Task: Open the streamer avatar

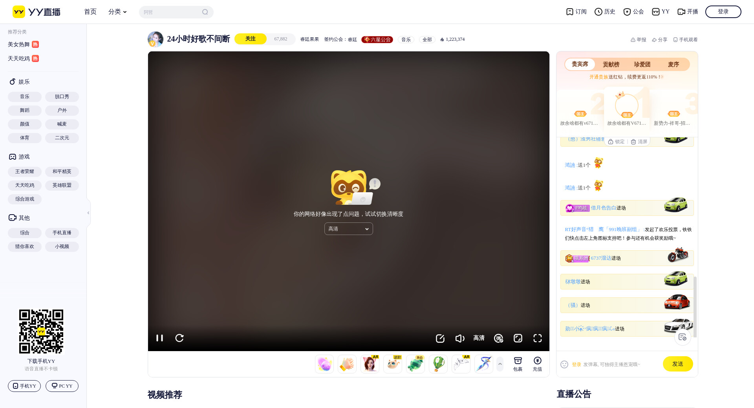Action: click(156, 39)
